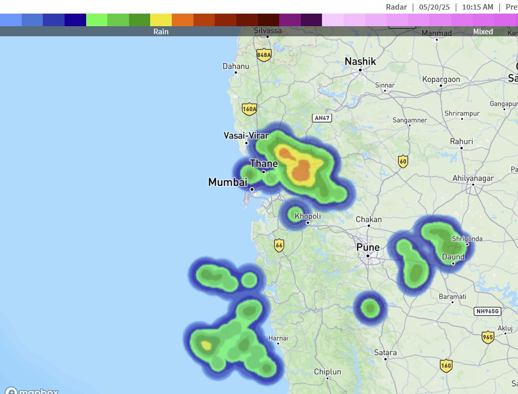Pick the lightest green rain legend swatch
Image resolution: width=518 pixels, height=394 pixels.
pos(96,20)
